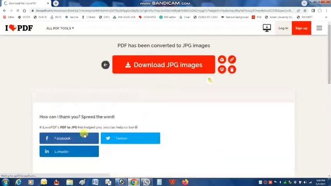The height and width of the screenshot is (186, 331).
Task: Click the page vertical scrollbar
Action: 329,55
